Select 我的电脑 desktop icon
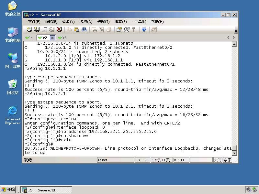Image resolution: width=259 pixels, height=194 pixels. [13, 35]
